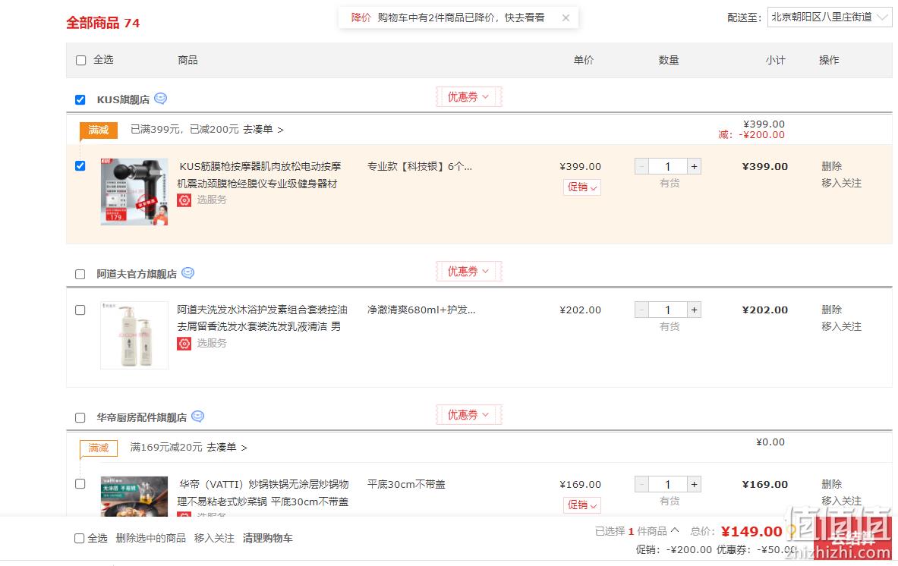Open chat icon next to 华帝厨房配件旗舰店
The image size is (898, 566).
197,416
